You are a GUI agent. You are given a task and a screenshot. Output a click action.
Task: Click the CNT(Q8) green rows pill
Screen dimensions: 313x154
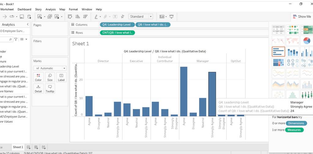click(117, 33)
